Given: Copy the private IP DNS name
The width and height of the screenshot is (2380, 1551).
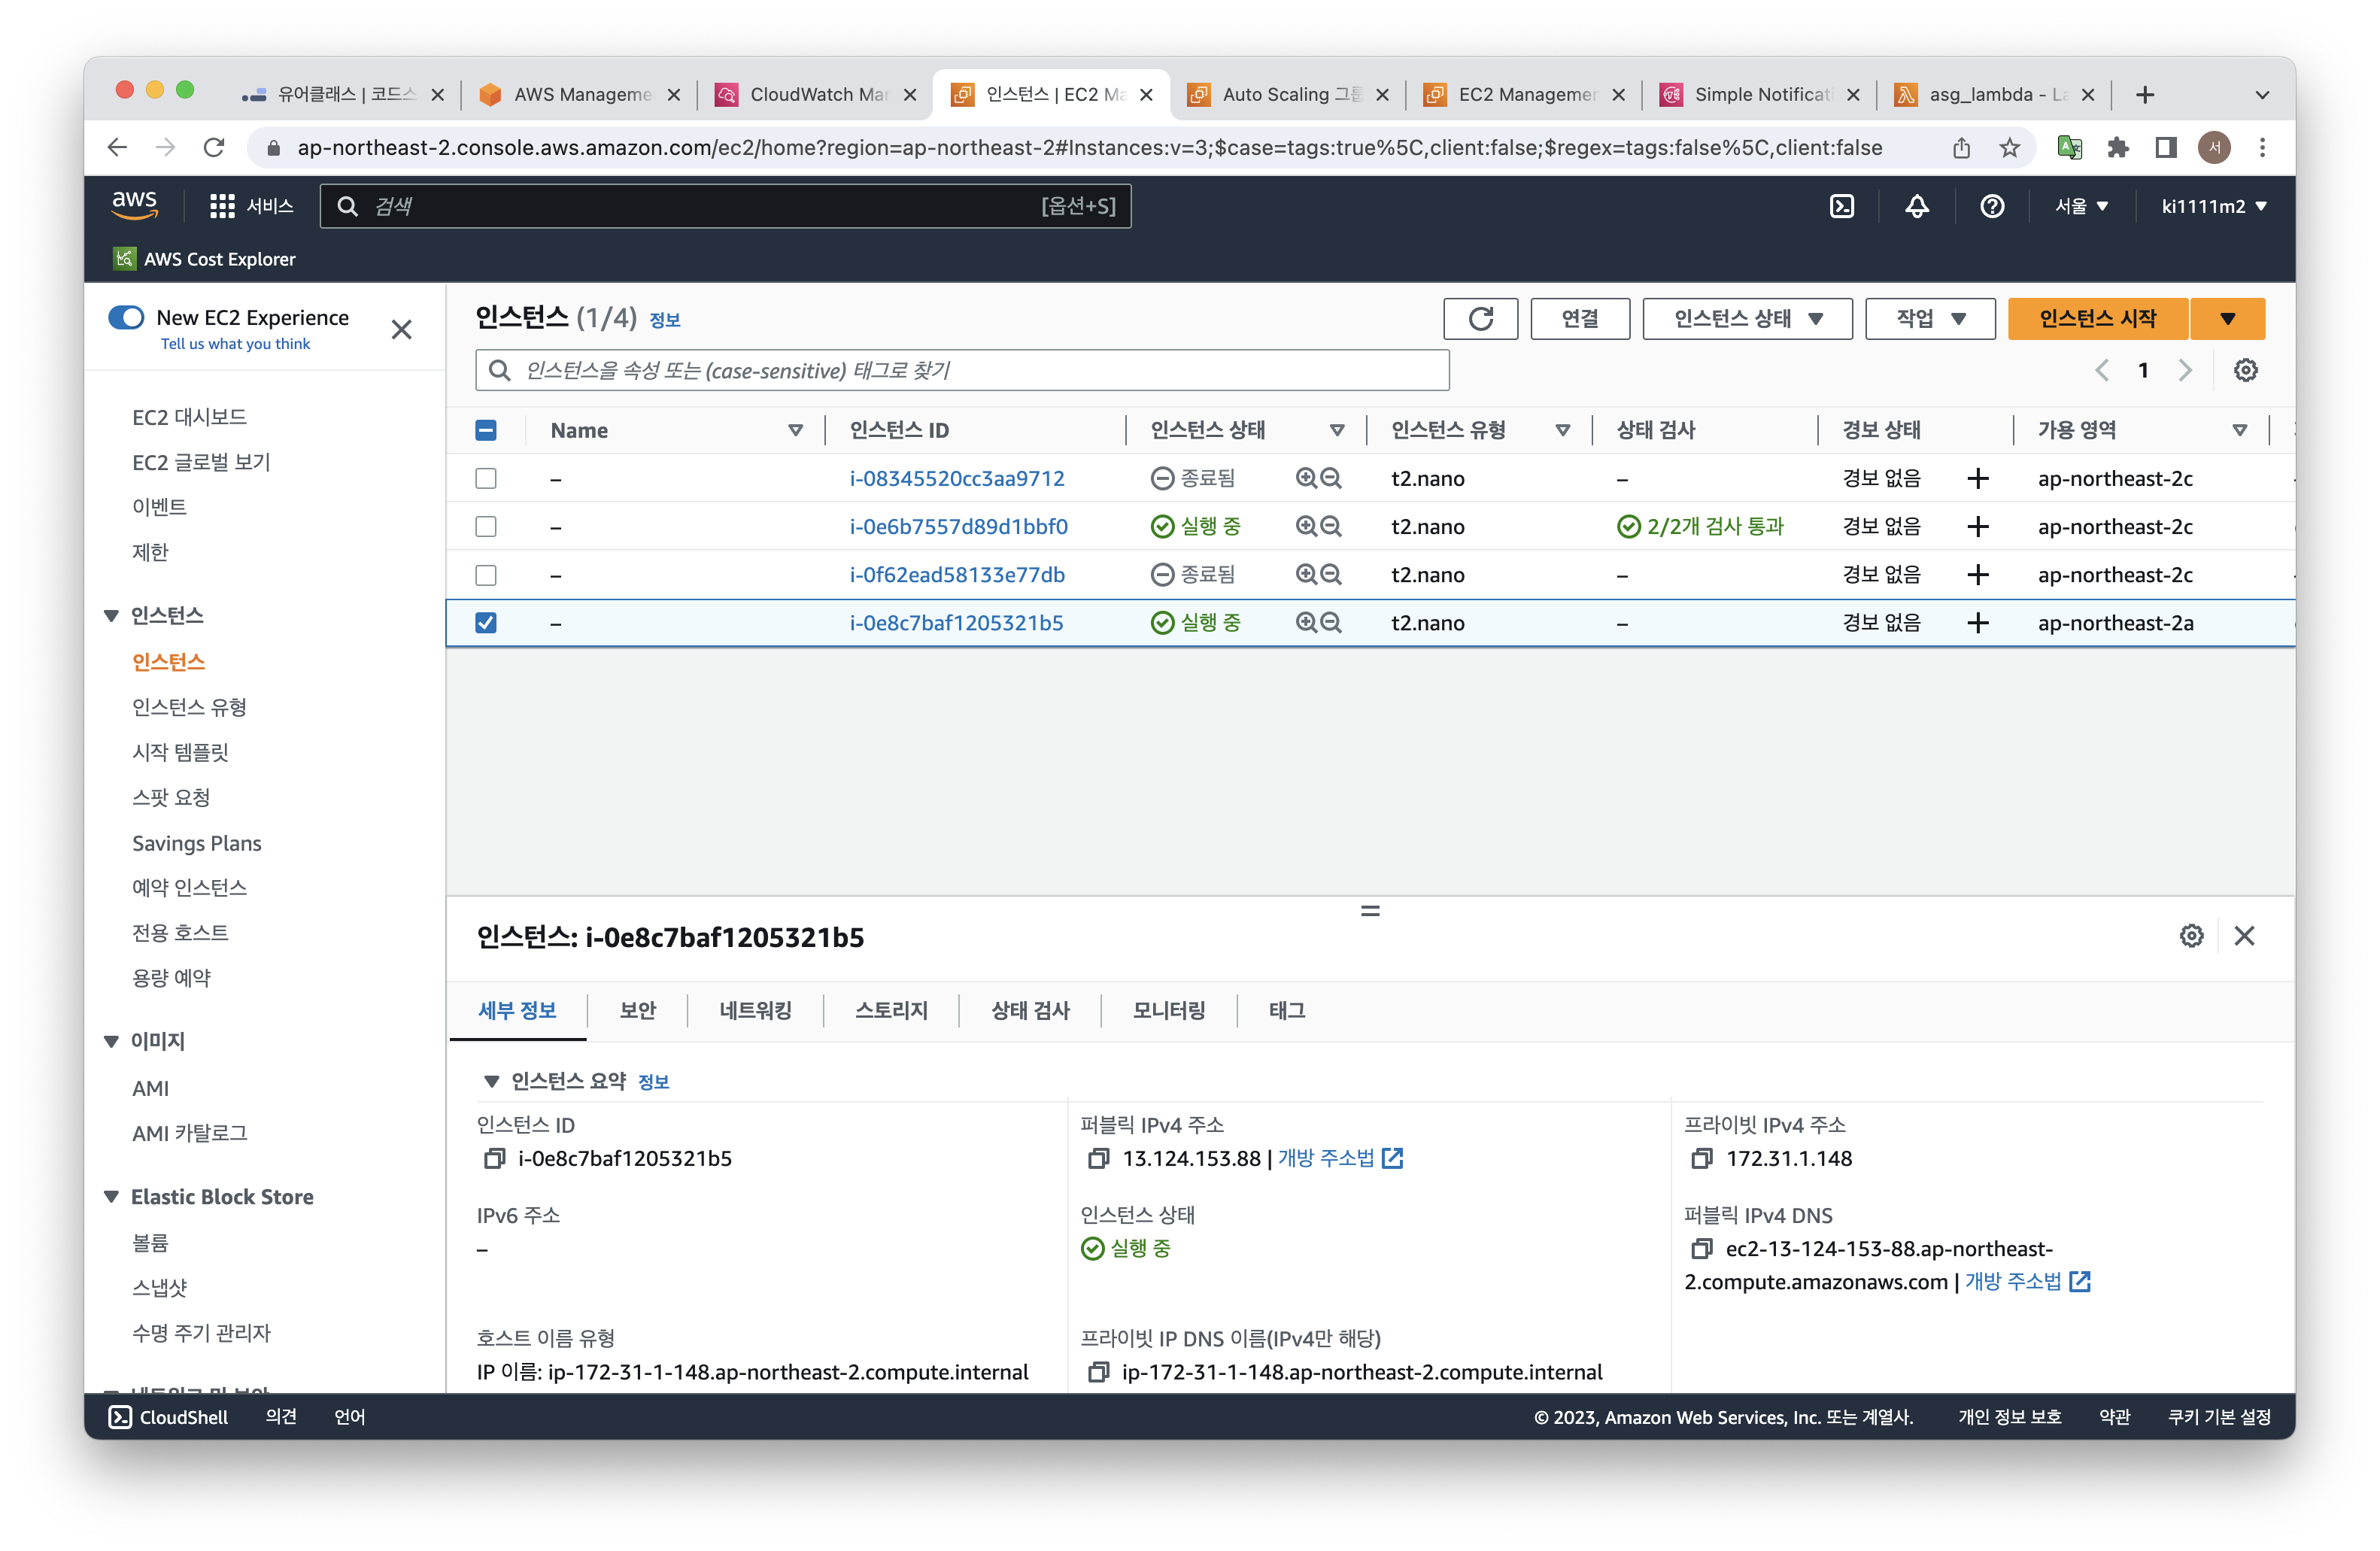Looking at the screenshot, I should coord(1098,1372).
